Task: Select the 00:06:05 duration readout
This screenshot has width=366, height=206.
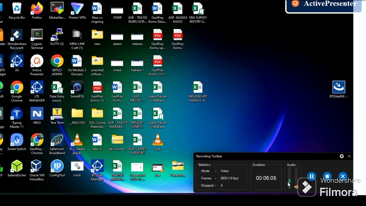Action: (266, 178)
